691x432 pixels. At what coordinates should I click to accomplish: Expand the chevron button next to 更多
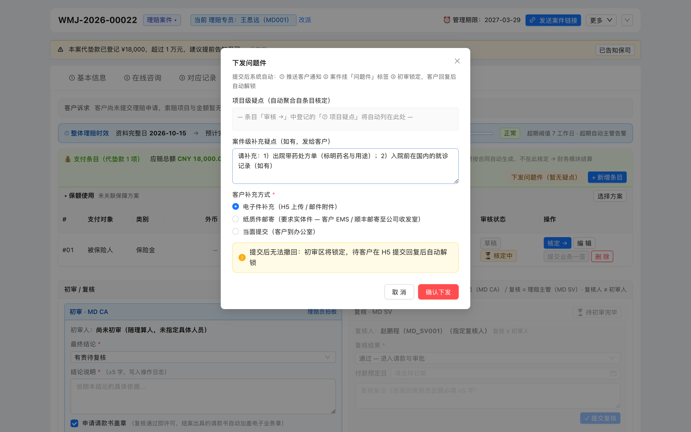[x=627, y=20]
